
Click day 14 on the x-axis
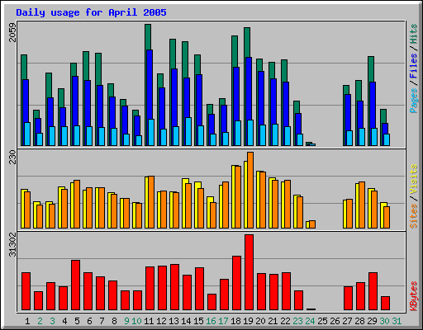(x=186, y=321)
